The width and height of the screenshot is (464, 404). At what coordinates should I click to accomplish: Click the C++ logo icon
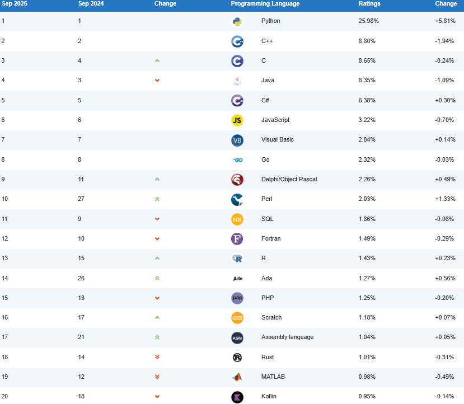237,41
